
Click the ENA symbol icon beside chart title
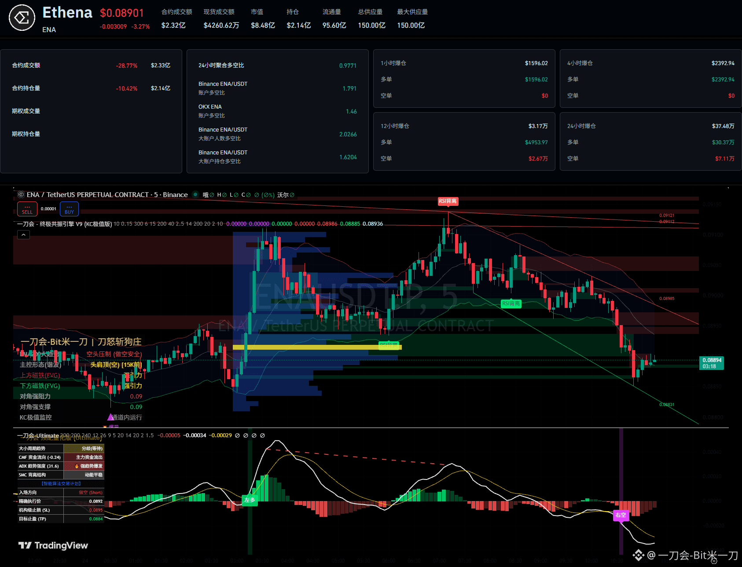[x=21, y=194]
